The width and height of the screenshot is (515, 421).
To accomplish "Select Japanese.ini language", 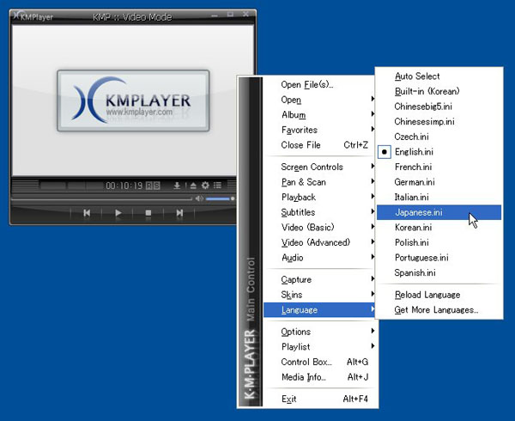I will pyautogui.click(x=439, y=212).
